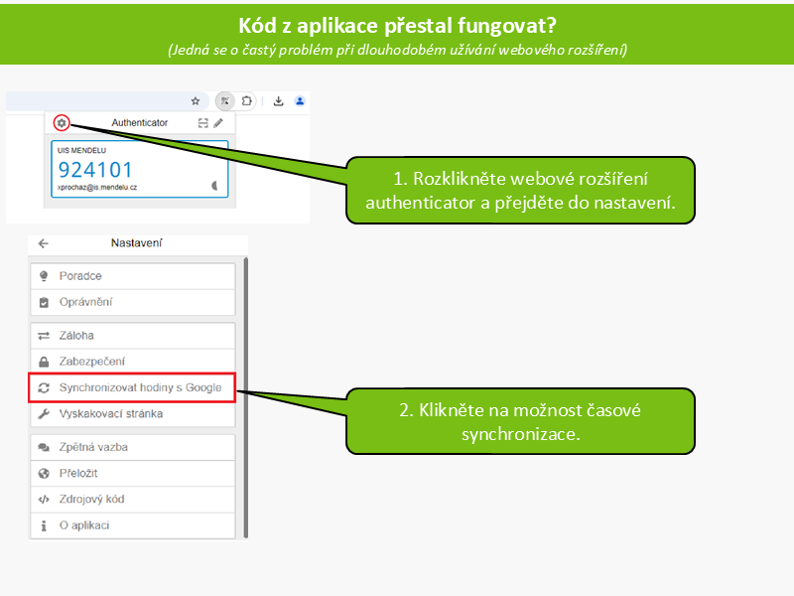Open O aplikaci entry
Image resolution: width=794 pixels, height=596 pixels.
133,525
